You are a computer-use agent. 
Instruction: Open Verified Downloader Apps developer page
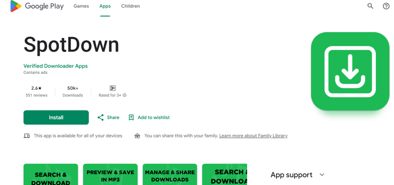56,66
